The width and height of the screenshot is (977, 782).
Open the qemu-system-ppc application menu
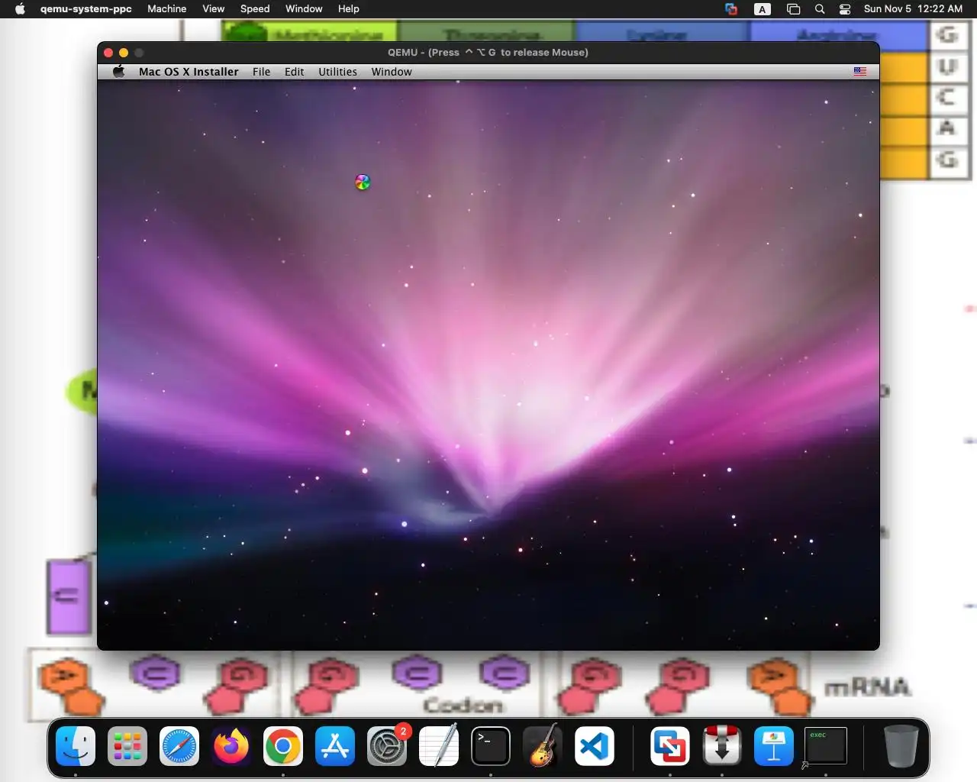(x=86, y=9)
